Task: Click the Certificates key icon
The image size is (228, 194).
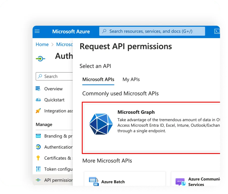Action: click(x=38, y=158)
